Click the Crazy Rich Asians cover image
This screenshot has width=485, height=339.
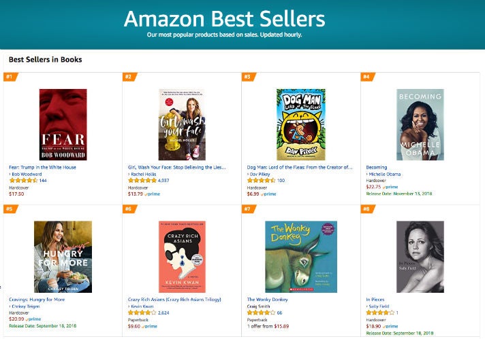tap(182, 256)
